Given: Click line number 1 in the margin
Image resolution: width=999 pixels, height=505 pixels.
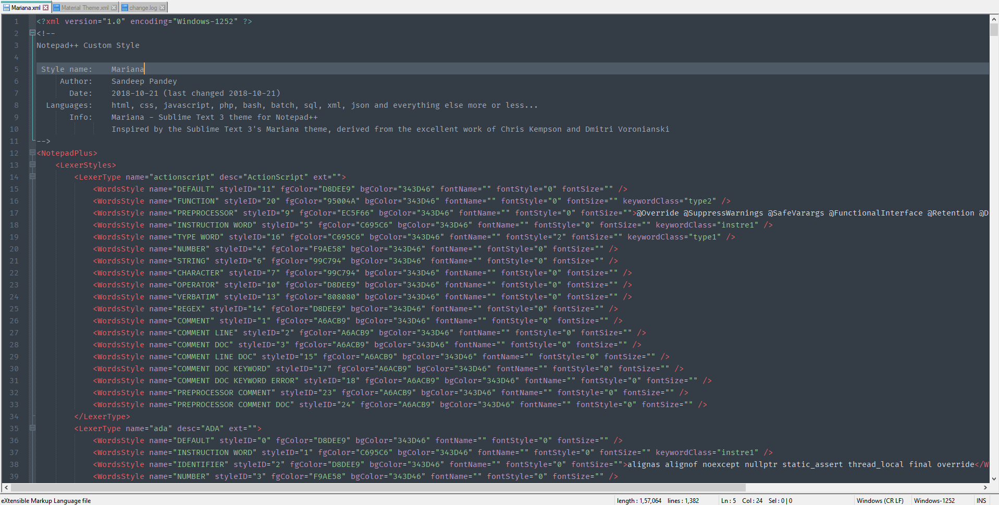Looking at the screenshot, I should coord(16,21).
